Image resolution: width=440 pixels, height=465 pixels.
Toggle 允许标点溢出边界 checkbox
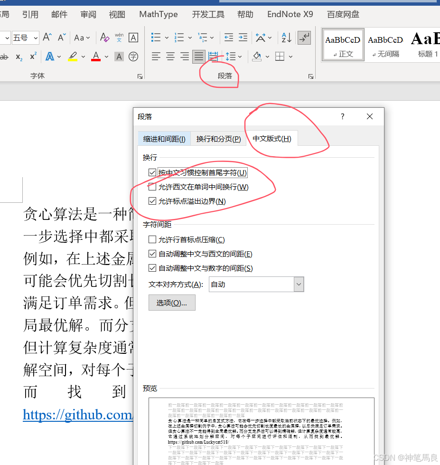point(152,201)
